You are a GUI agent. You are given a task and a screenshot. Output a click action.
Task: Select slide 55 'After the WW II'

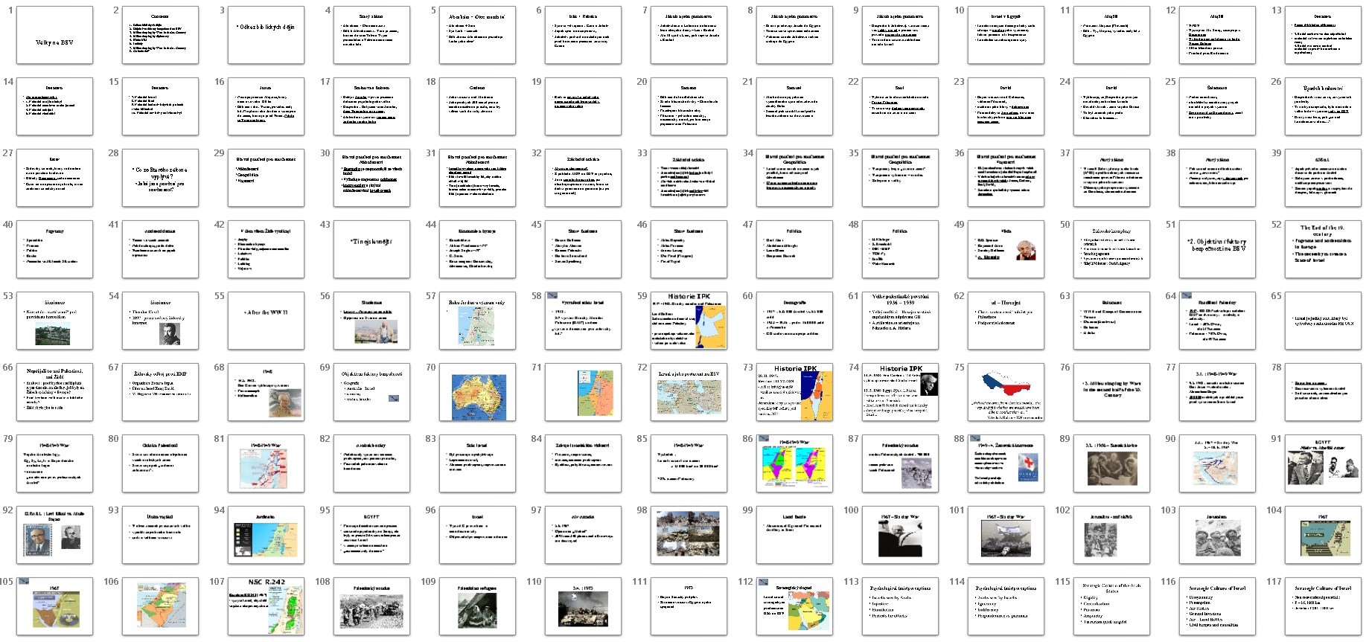click(x=266, y=321)
